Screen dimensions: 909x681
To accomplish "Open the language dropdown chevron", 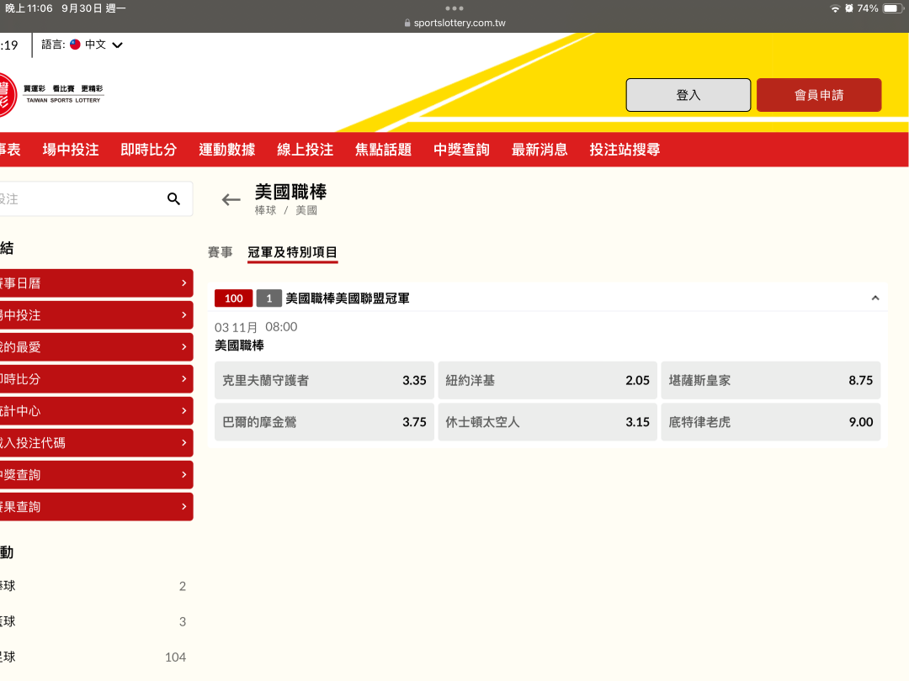I will tap(117, 45).
